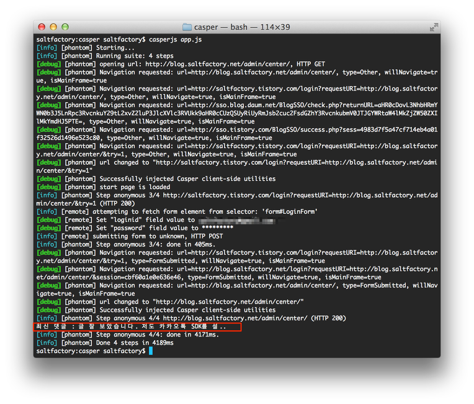This screenshot has height=404, width=474.
Task: Click the command 'casperjs app.js'
Action: coord(176,40)
